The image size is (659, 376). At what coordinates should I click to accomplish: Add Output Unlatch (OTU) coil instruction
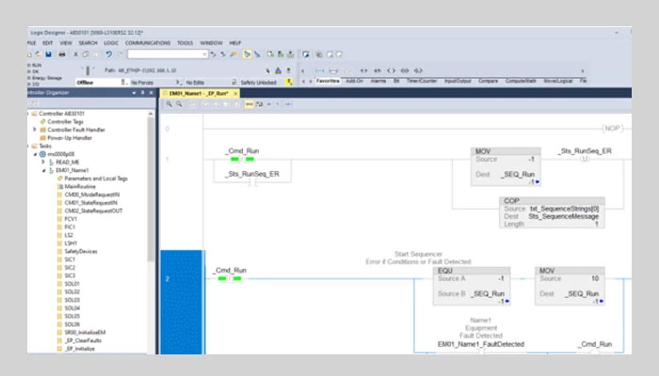[x=405, y=70]
